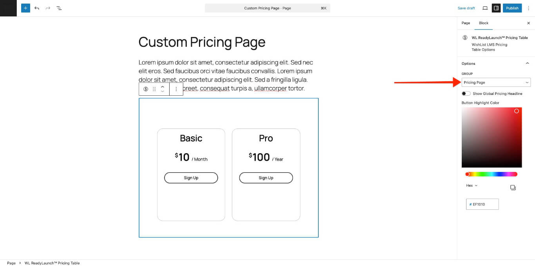535x266 pixels.
Task: Open the Document Overview list icon
Action: (59, 8)
